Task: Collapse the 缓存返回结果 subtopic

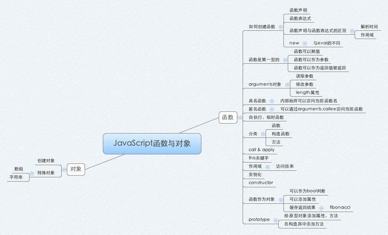Action: pos(321,208)
